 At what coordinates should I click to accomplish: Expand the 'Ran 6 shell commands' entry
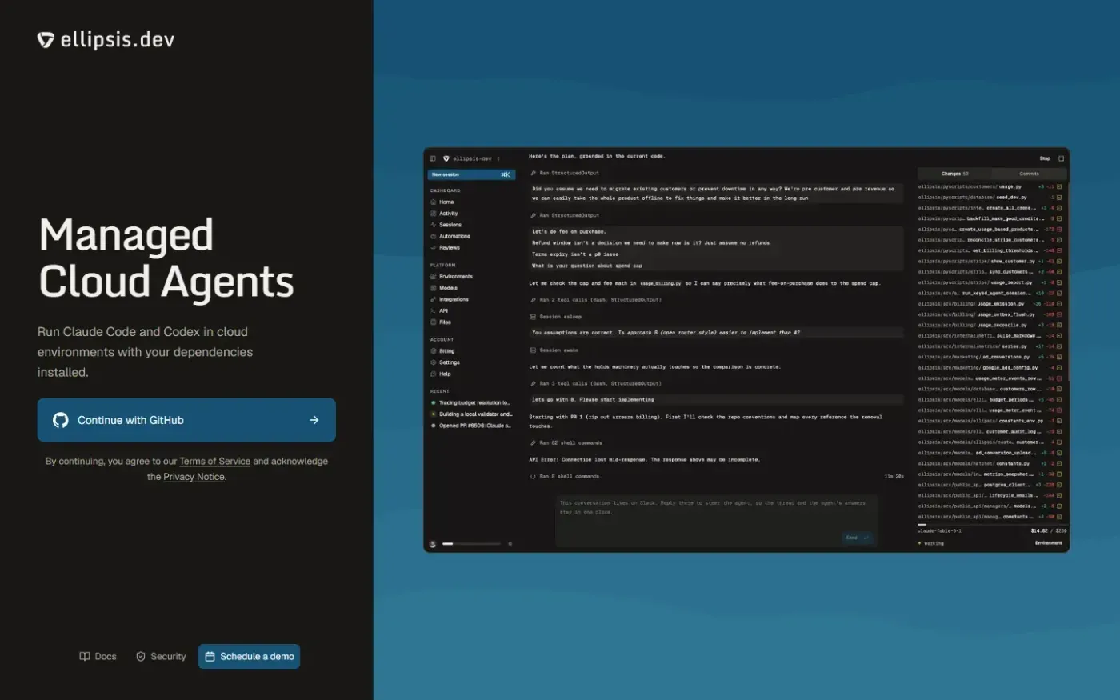pyautogui.click(x=566, y=477)
